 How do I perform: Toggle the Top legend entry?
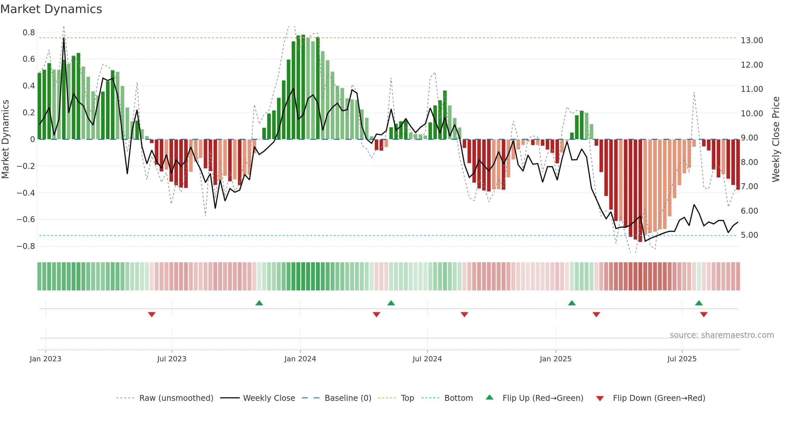[396, 398]
